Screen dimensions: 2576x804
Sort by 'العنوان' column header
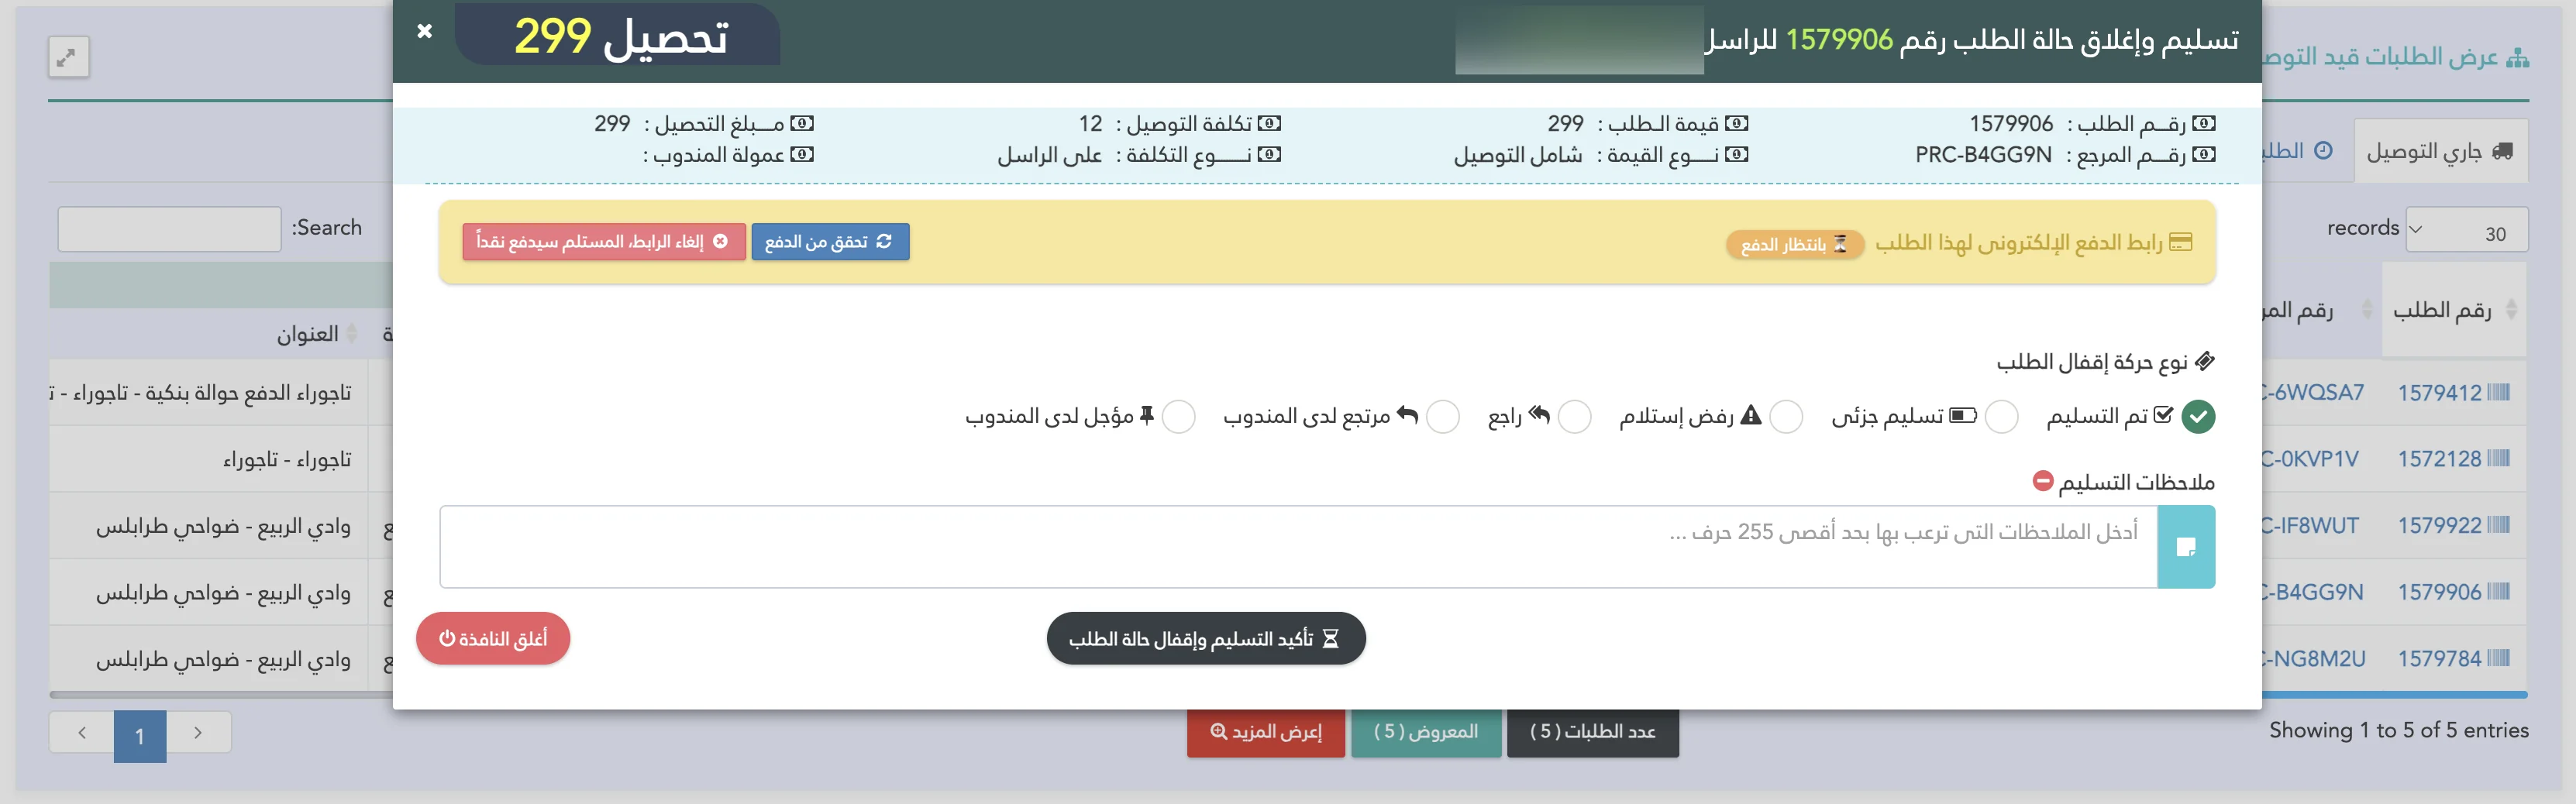click(307, 334)
